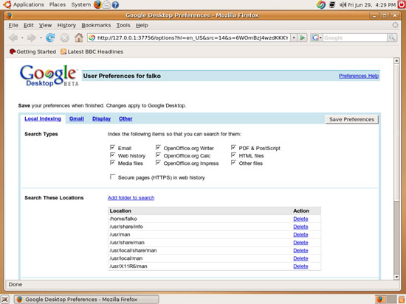Image resolution: width=406 pixels, height=304 pixels.
Task: Click the Google Desktop tray icon
Action: click(x=321, y=4)
